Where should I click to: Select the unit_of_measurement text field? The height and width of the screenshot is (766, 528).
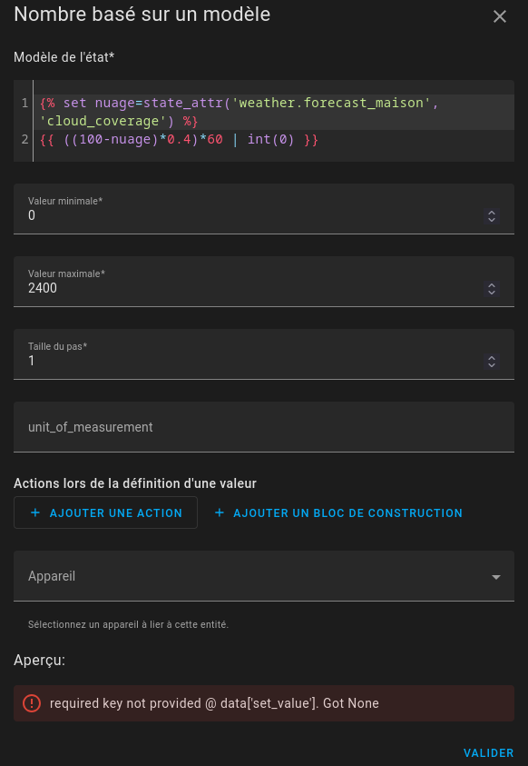(x=264, y=427)
